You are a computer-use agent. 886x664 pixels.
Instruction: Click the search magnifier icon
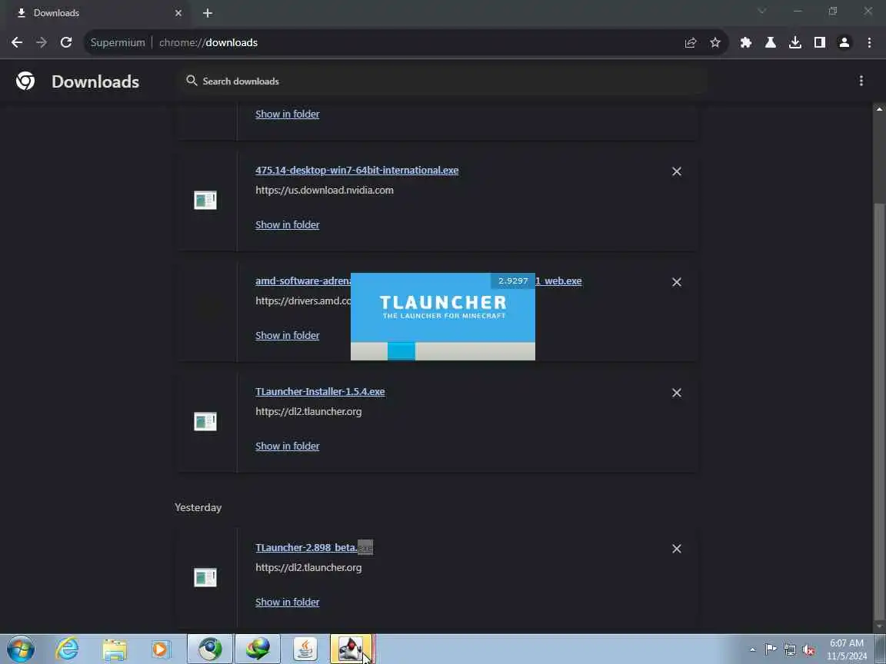click(x=192, y=81)
